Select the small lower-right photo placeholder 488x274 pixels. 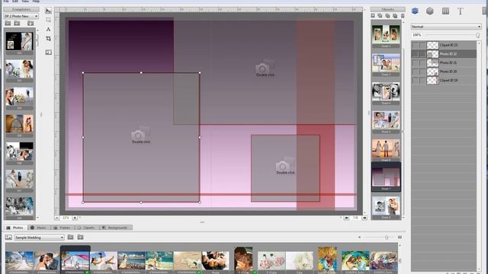tap(285, 168)
